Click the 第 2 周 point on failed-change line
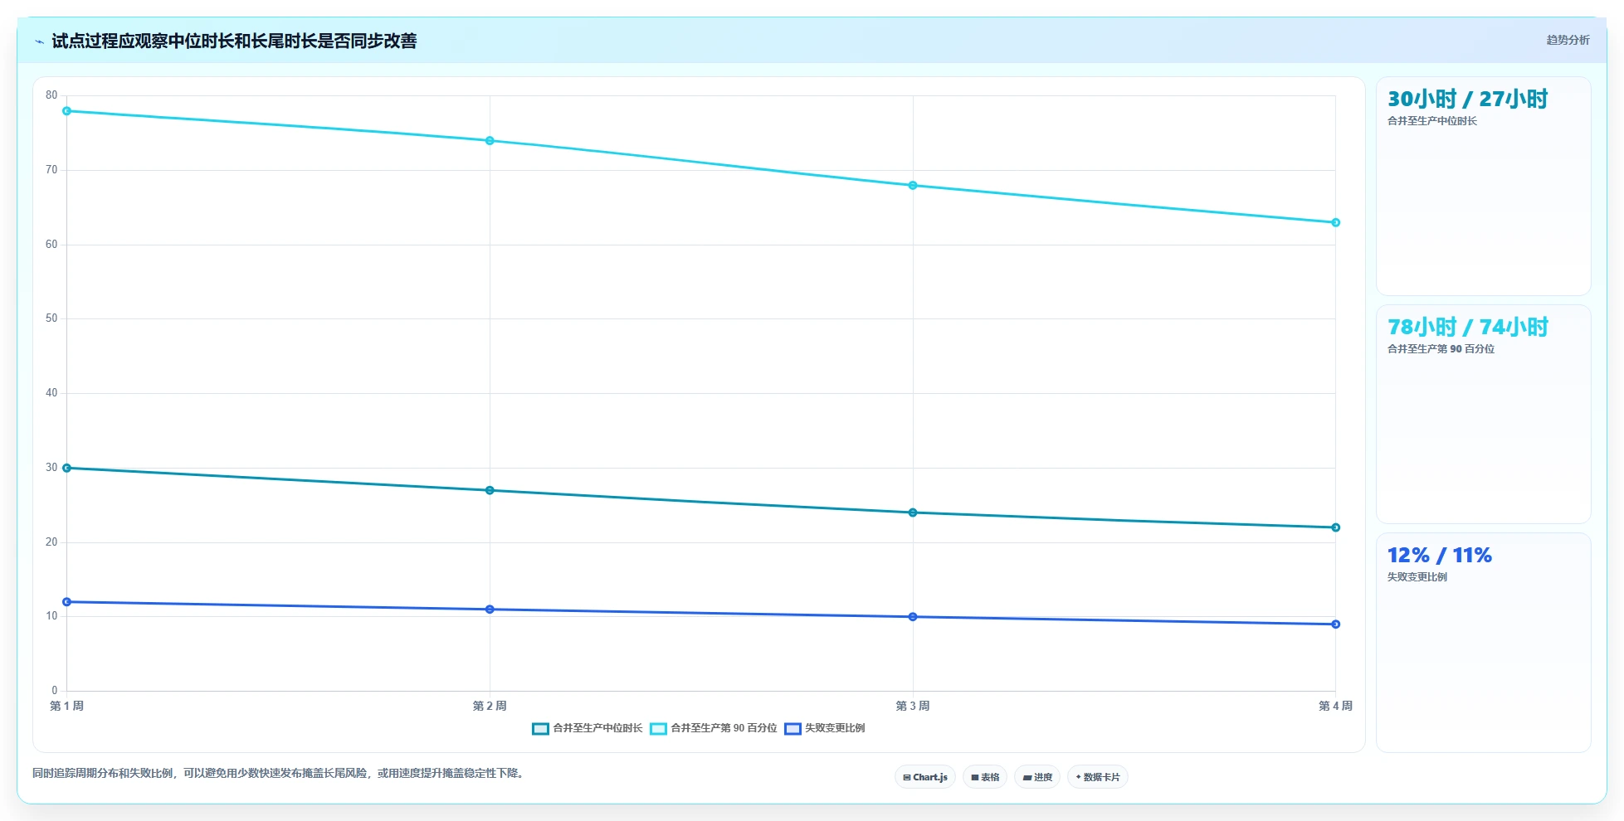 click(490, 610)
